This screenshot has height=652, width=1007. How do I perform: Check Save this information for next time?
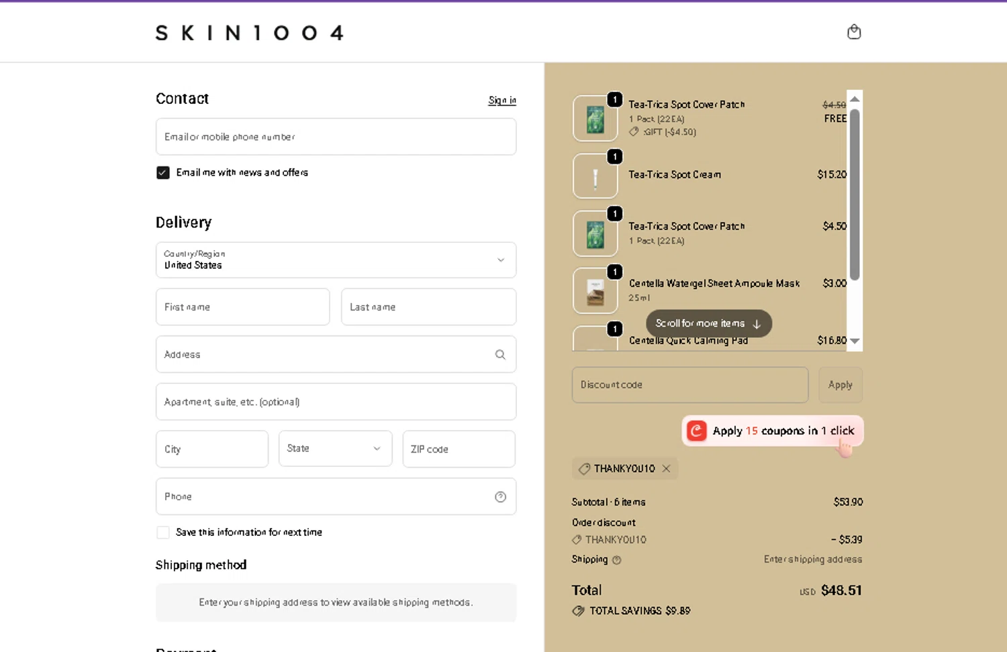pyautogui.click(x=163, y=533)
